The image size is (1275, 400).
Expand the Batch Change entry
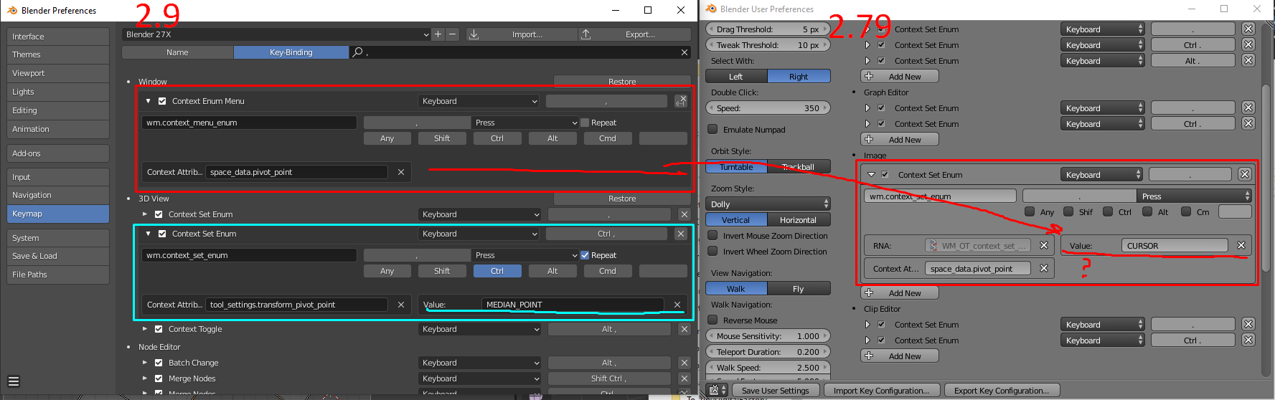click(x=145, y=363)
